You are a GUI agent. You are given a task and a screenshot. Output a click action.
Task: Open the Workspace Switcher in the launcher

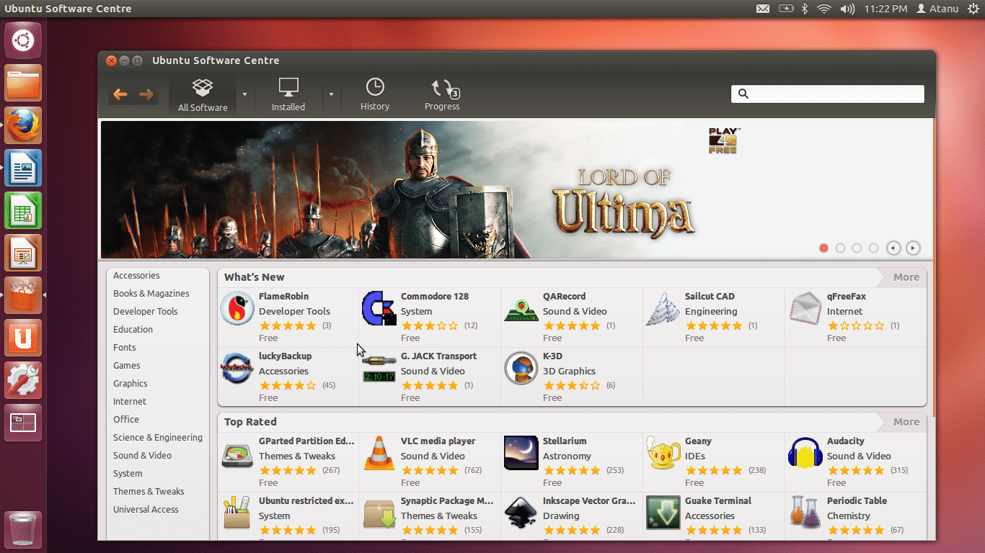[x=23, y=423]
